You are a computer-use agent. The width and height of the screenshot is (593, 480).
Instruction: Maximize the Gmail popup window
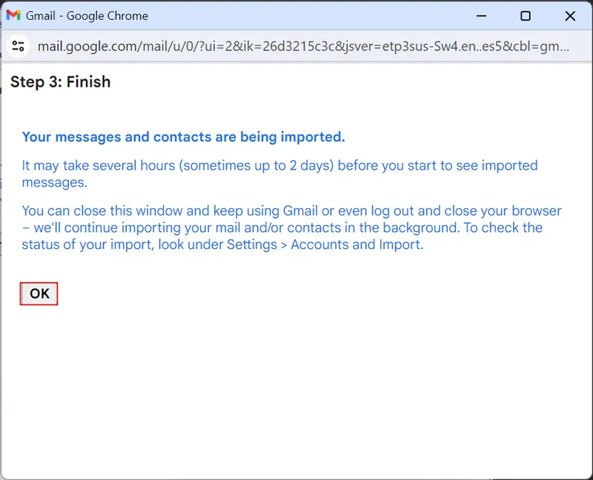point(526,16)
